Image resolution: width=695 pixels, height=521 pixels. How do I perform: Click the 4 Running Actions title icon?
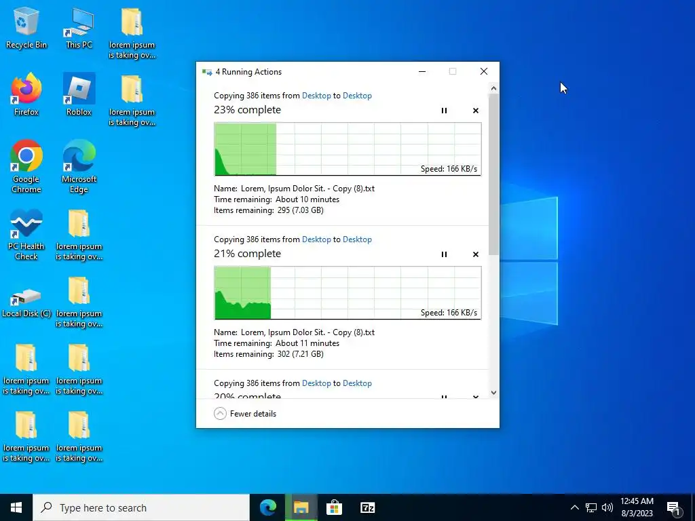pyautogui.click(x=207, y=72)
